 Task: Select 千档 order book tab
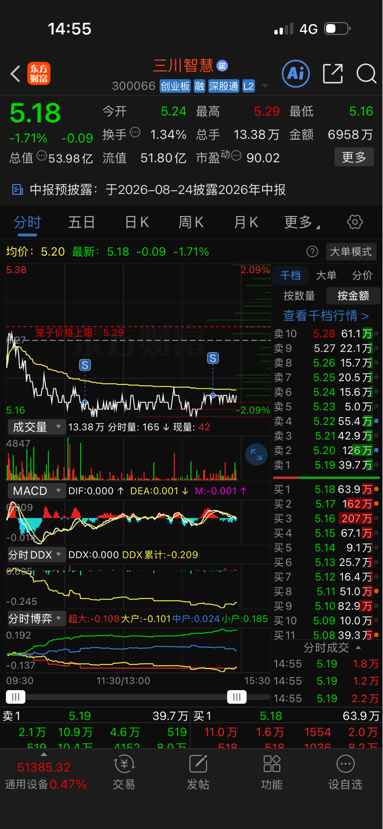click(290, 275)
